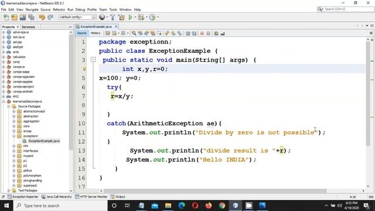Click the Shift Line Left icon
The image size is (375, 211).
point(187,33)
